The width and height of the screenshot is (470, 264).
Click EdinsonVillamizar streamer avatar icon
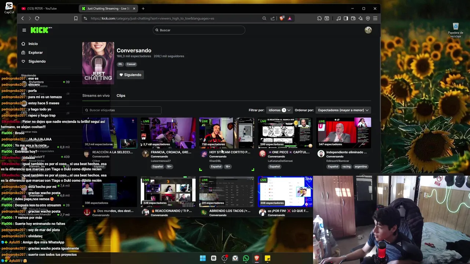click(321, 154)
